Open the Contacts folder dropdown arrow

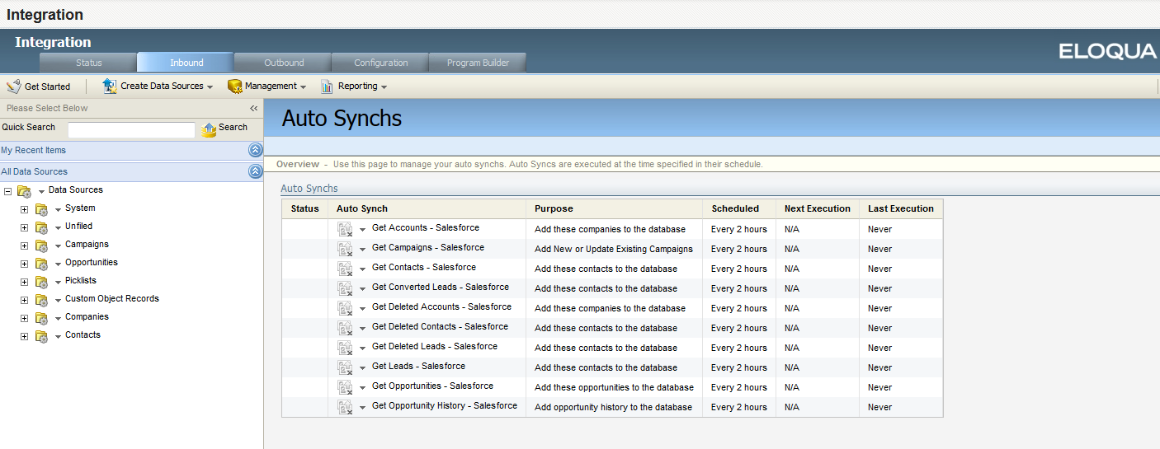(x=59, y=337)
